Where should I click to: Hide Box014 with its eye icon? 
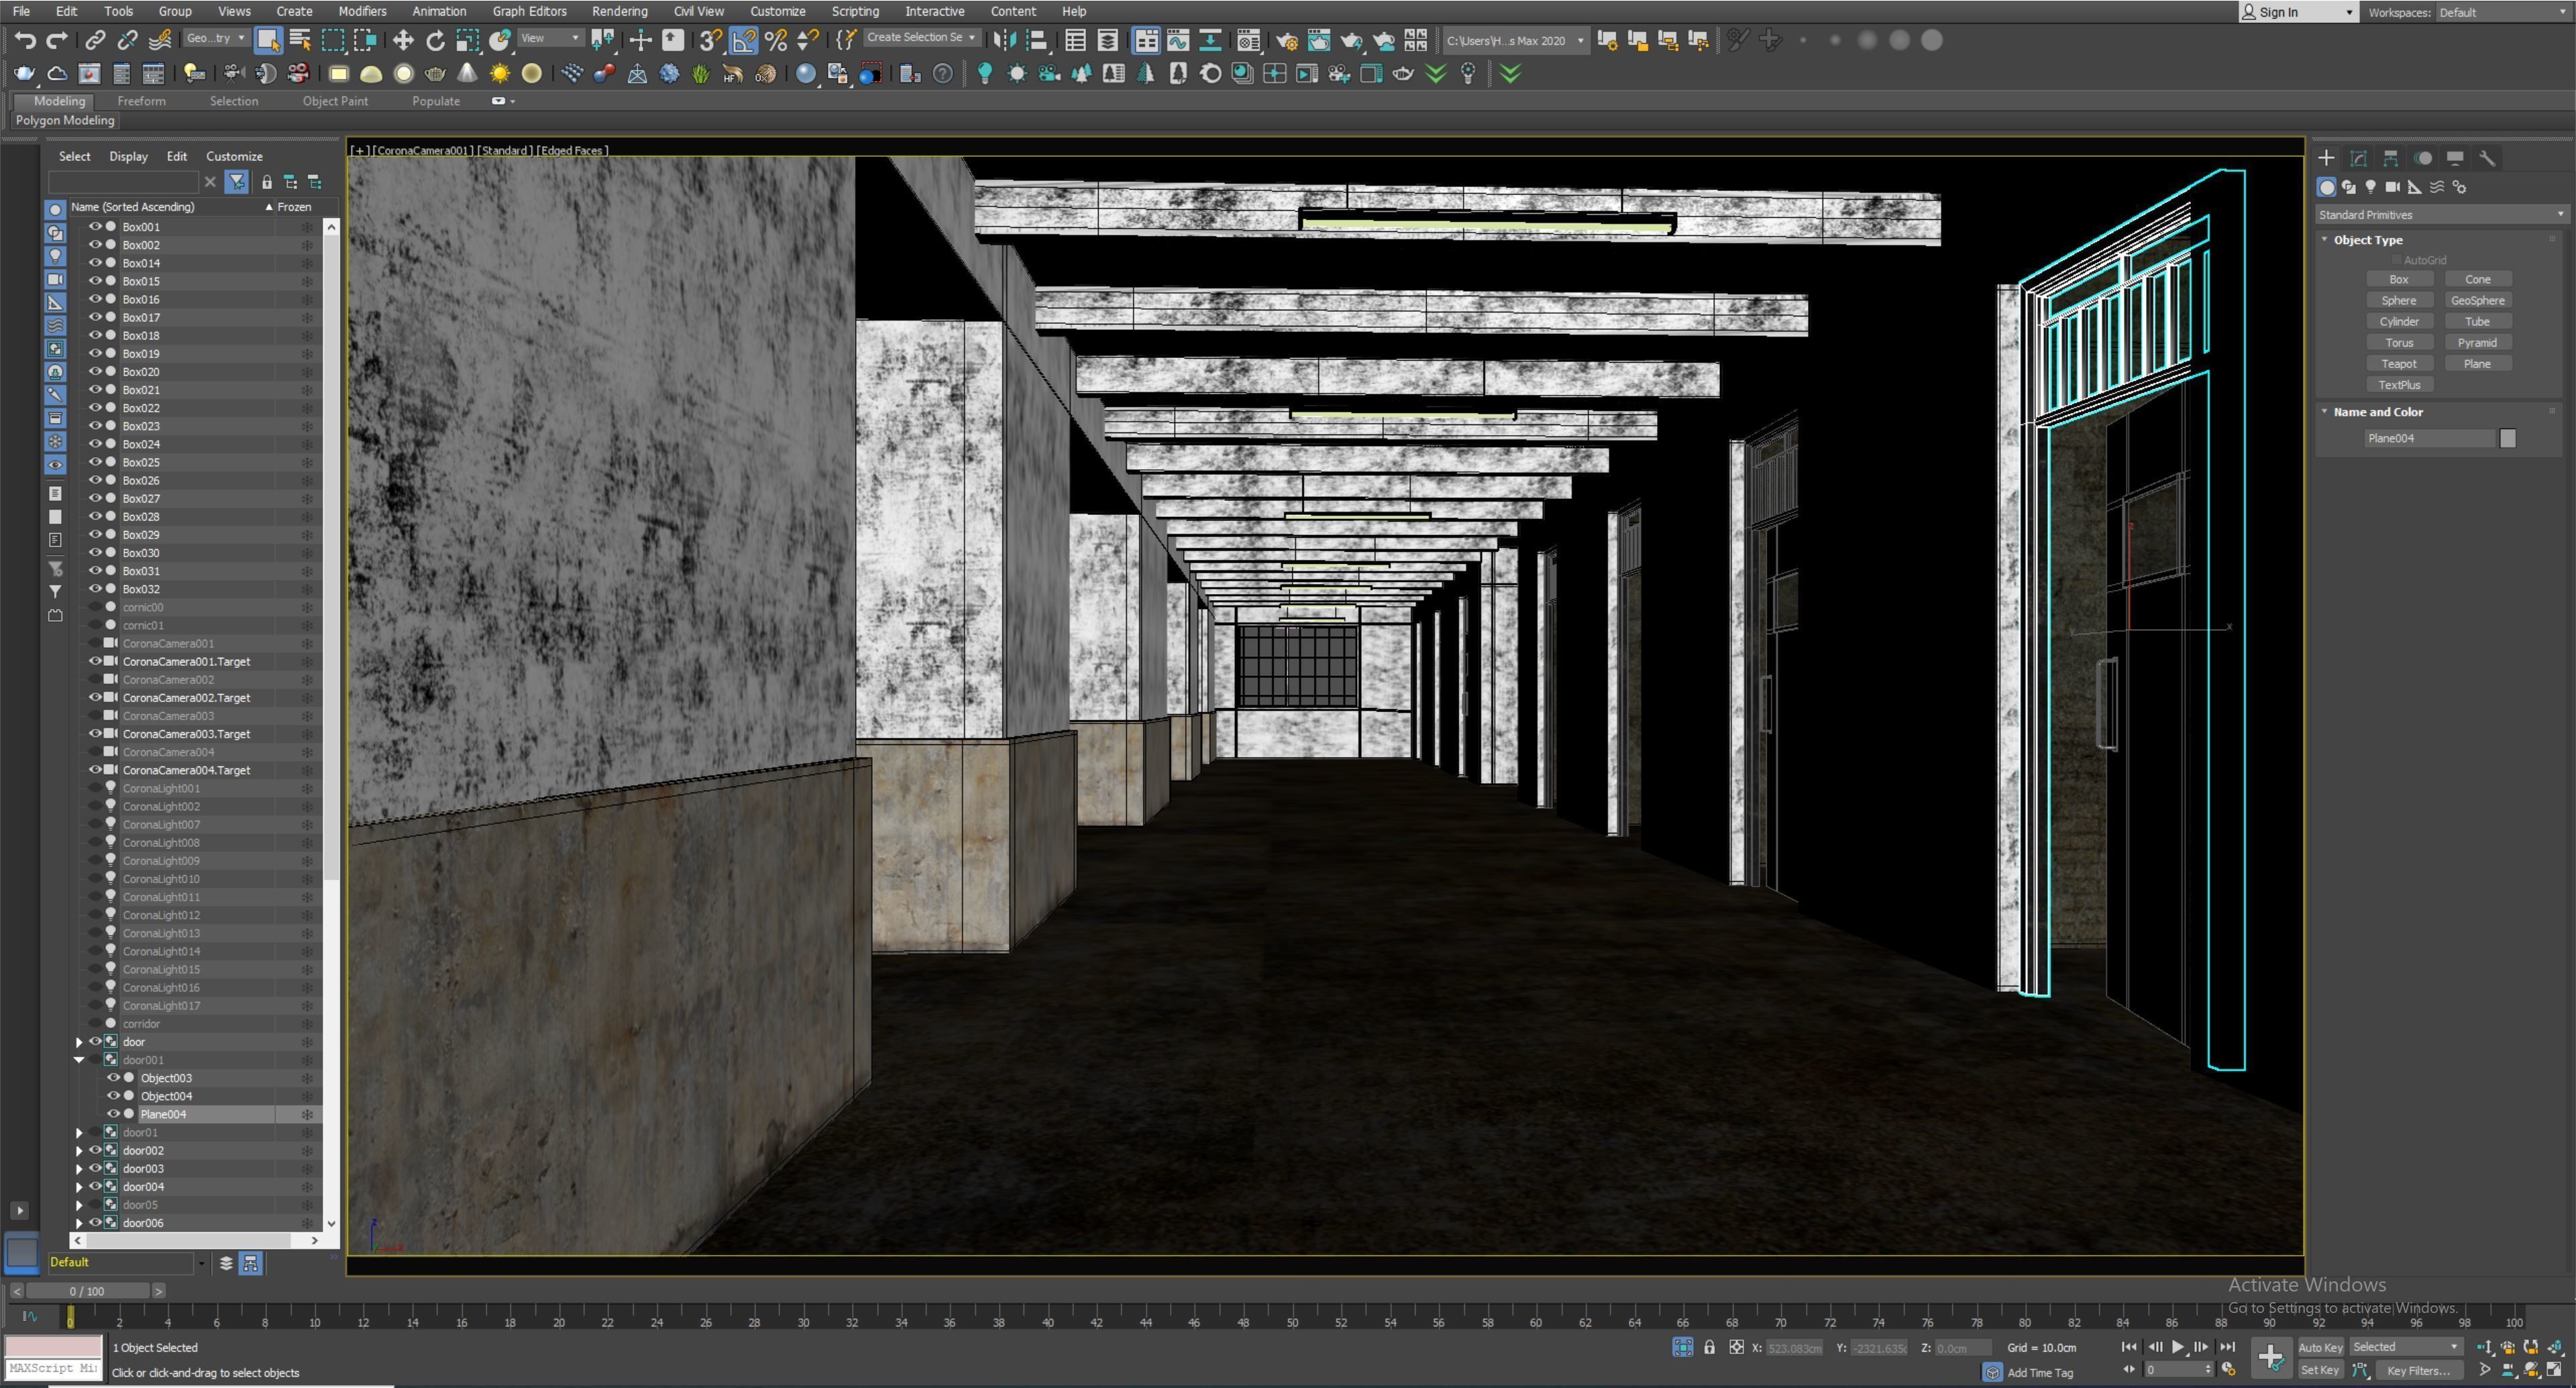[x=95, y=263]
